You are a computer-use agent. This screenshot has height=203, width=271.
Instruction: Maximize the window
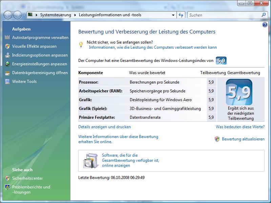tap(250, 3)
